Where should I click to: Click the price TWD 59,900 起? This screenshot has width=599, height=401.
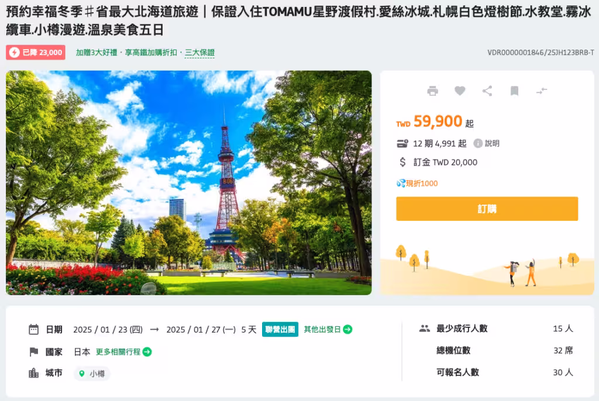(435, 122)
